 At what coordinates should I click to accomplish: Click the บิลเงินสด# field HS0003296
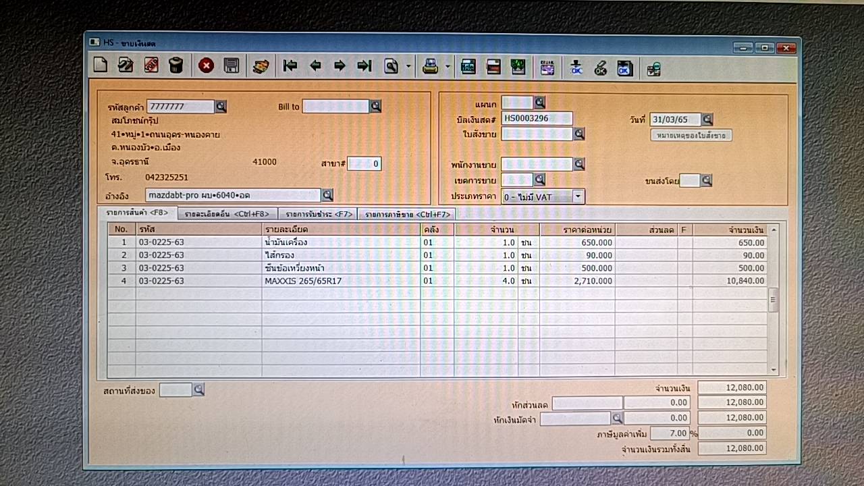(x=537, y=118)
